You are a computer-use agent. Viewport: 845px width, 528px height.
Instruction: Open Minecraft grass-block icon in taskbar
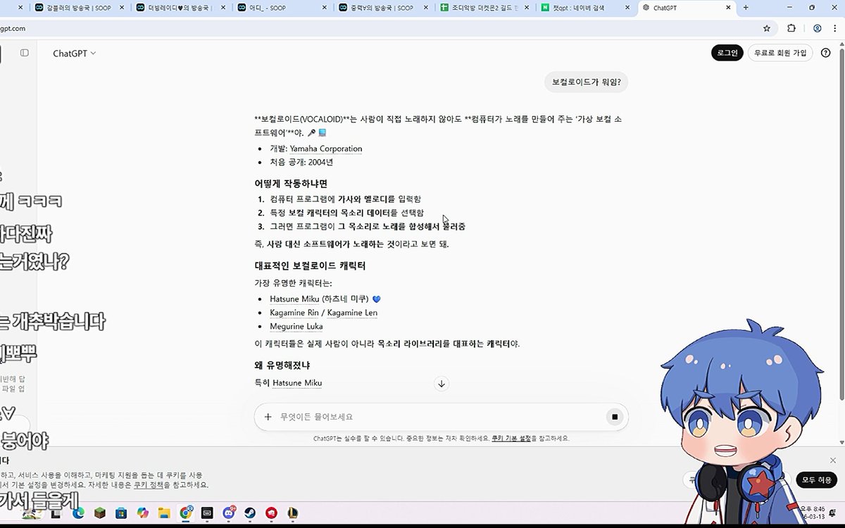(x=100, y=513)
